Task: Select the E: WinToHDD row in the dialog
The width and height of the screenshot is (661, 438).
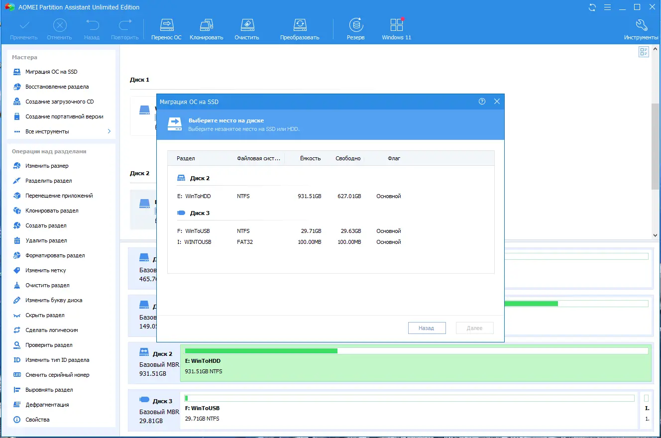Action: point(330,196)
